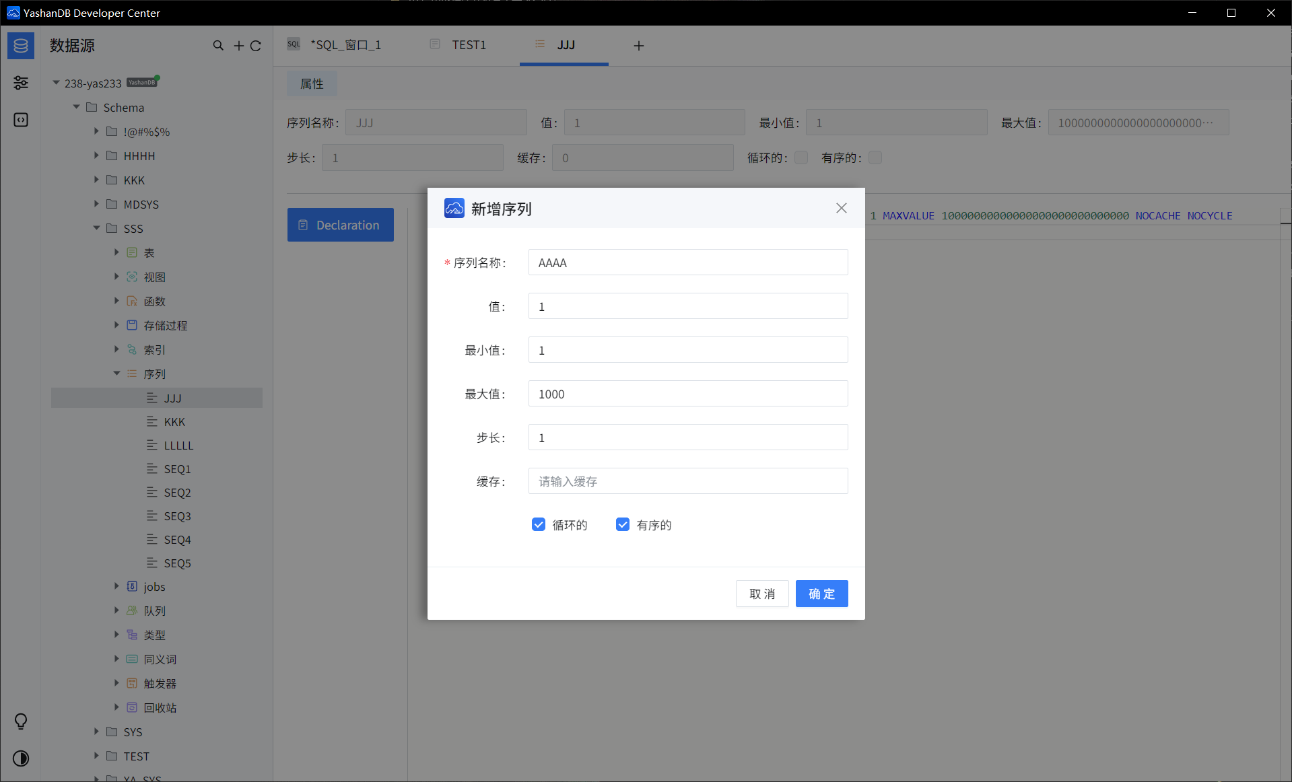Screen dimensions: 1292x782
Task: Click 确定 to create the sequence
Action: click(822, 594)
